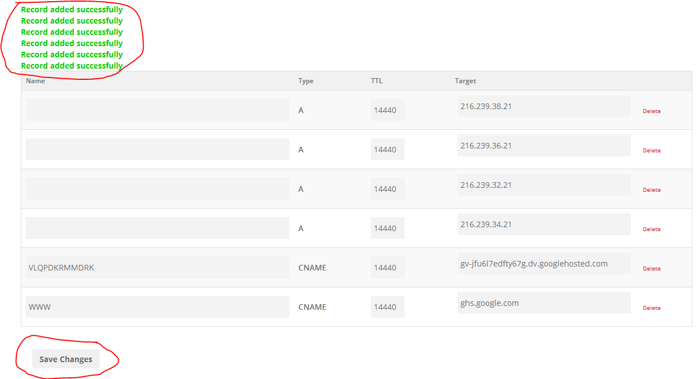Edit the WWW name field
The width and height of the screenshot is (698, 379).
click(157, 307)
